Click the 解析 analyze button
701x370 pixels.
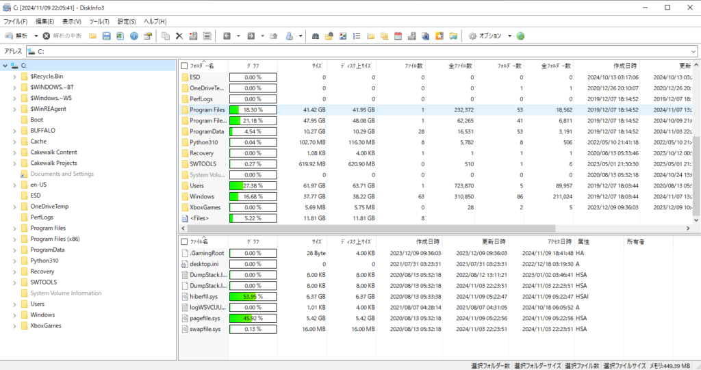[17, 36]
